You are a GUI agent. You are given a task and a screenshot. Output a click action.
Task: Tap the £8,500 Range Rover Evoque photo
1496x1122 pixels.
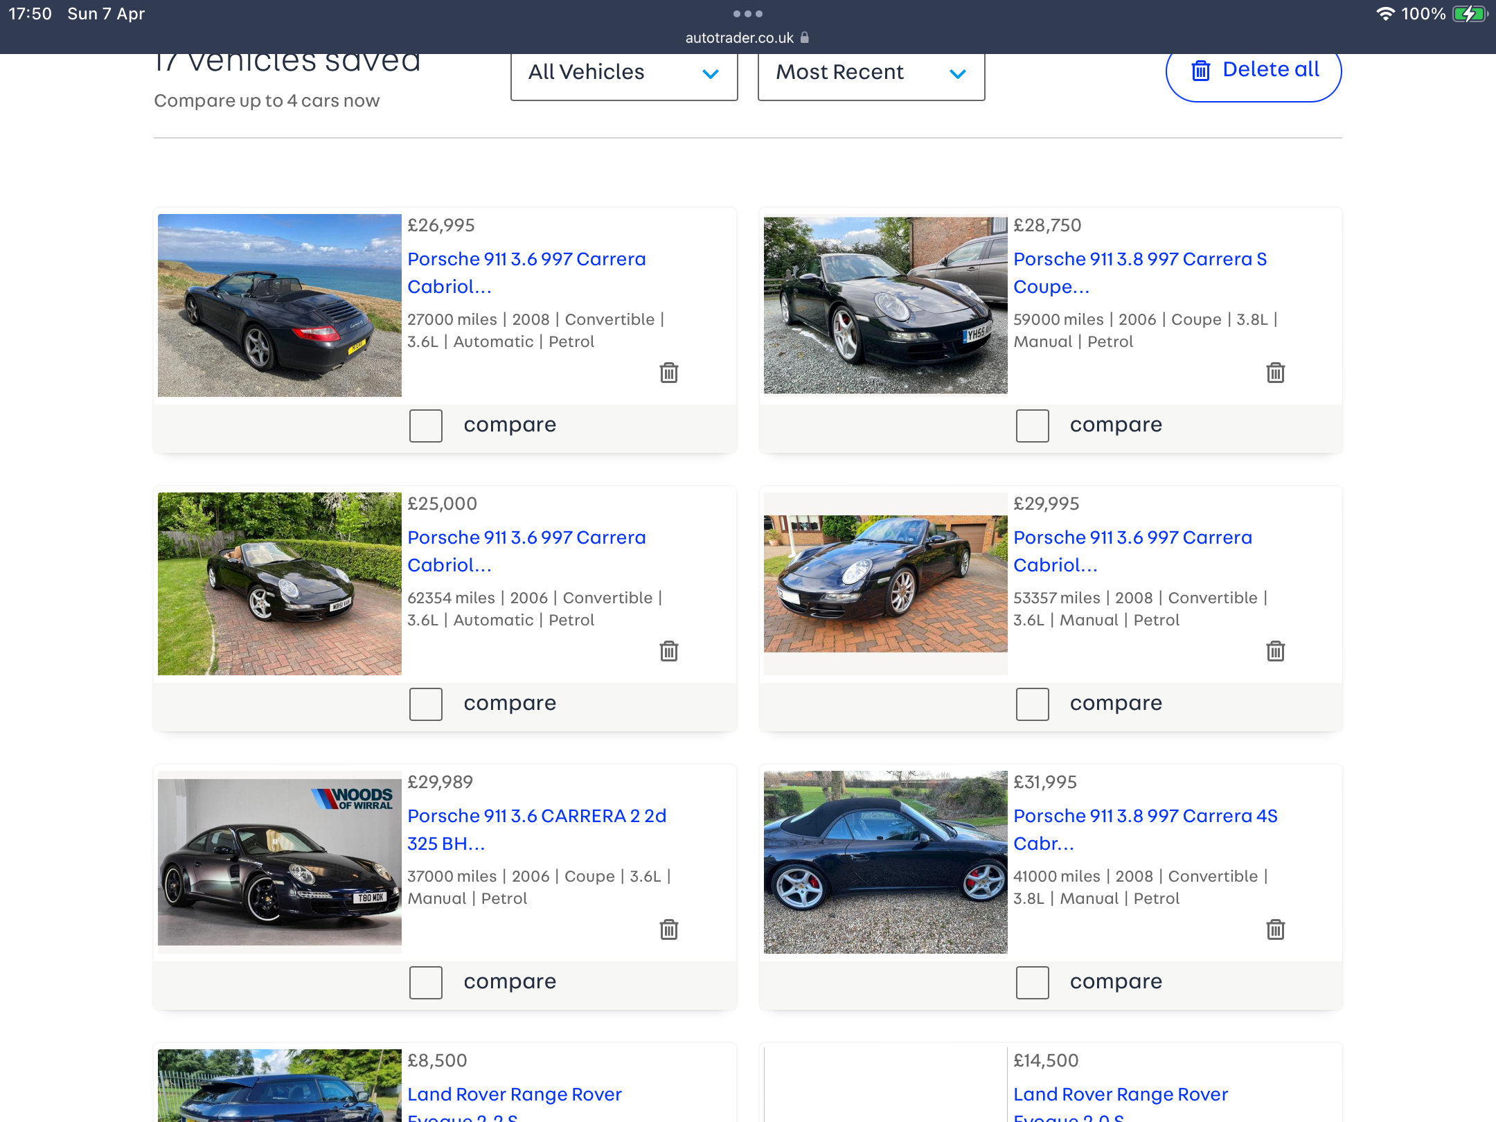tap(280, 1085)
